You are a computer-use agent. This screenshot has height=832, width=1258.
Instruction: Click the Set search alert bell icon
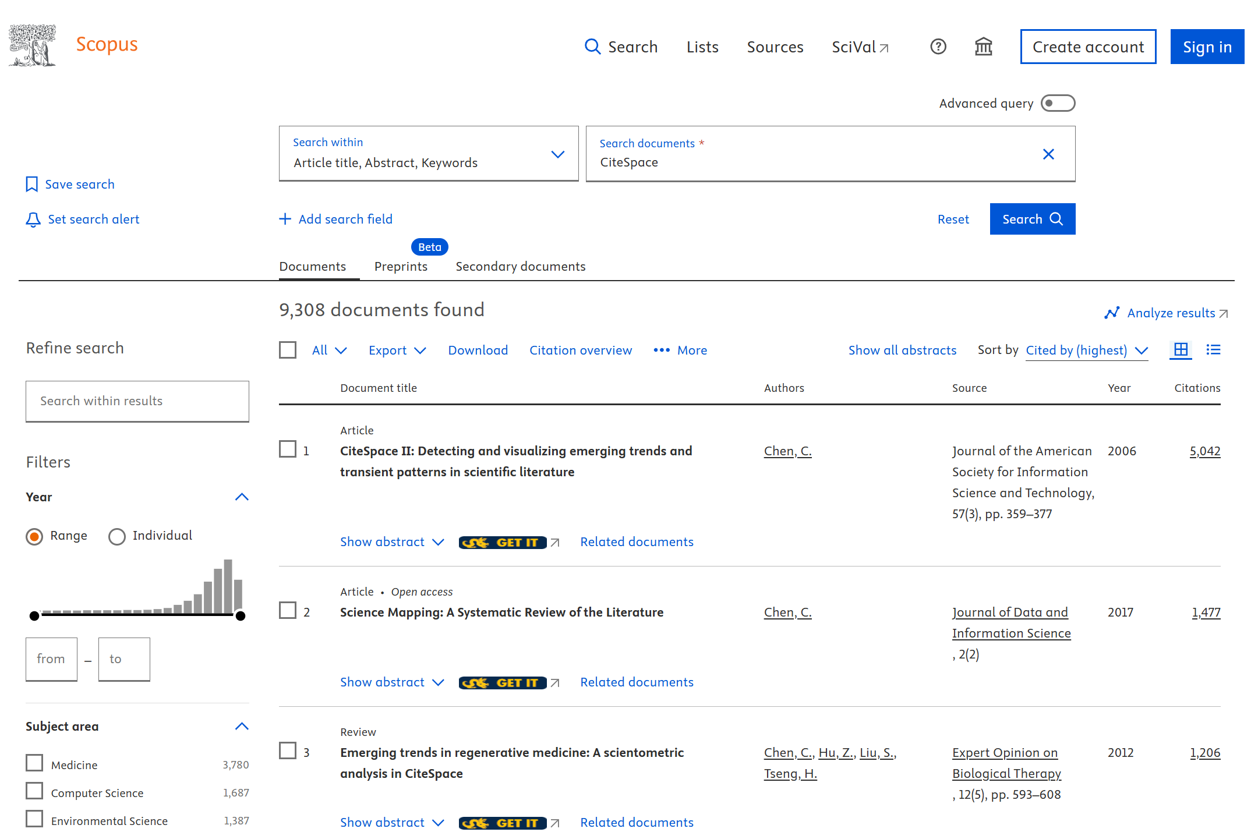coord(33,219)
